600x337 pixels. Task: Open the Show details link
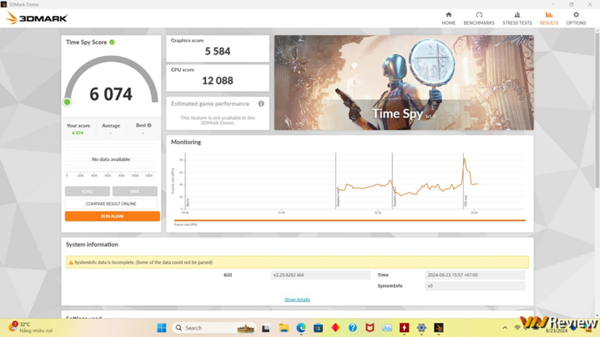[x=297, y=299]
